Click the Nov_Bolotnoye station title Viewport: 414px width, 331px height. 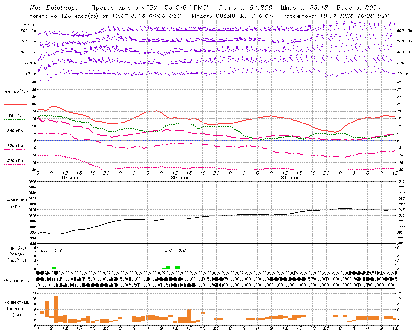pos(54,8)
